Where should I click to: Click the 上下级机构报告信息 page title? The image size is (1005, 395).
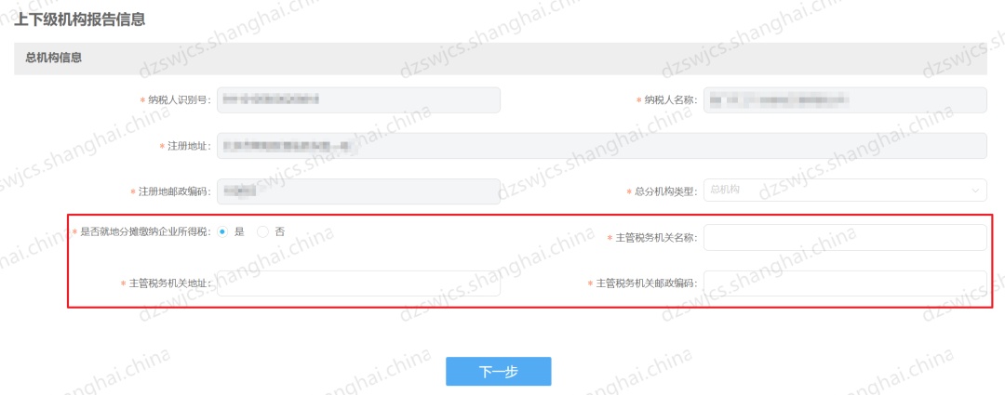point(79,20)
